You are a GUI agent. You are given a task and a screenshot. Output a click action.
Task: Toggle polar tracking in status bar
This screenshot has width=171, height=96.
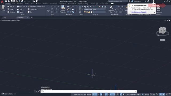[x=106, y=94]
